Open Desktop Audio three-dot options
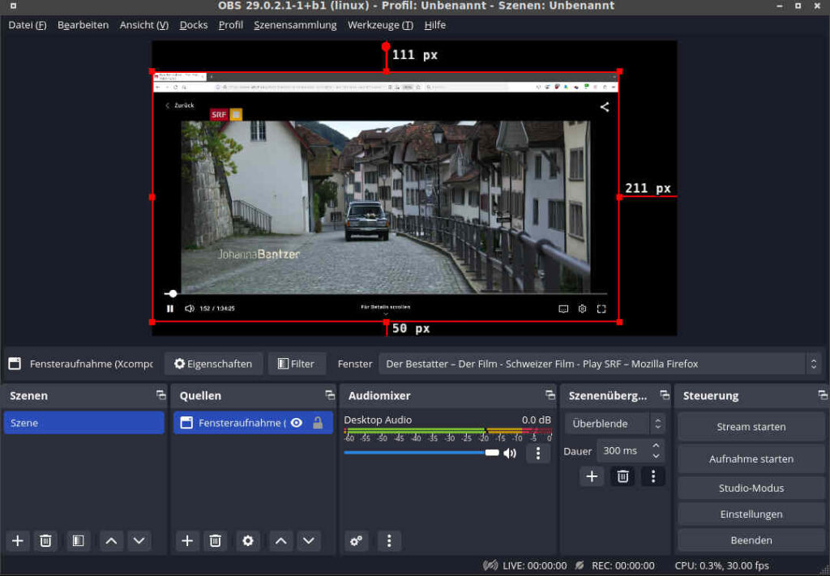Image resolution: width=830 pixels, height=576 pixels. point(538,454)
